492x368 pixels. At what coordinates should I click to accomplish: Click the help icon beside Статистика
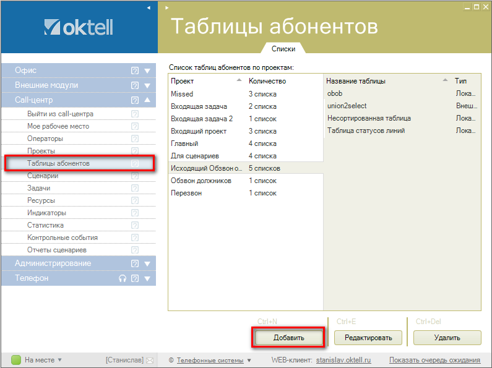(x=135, y=225)
